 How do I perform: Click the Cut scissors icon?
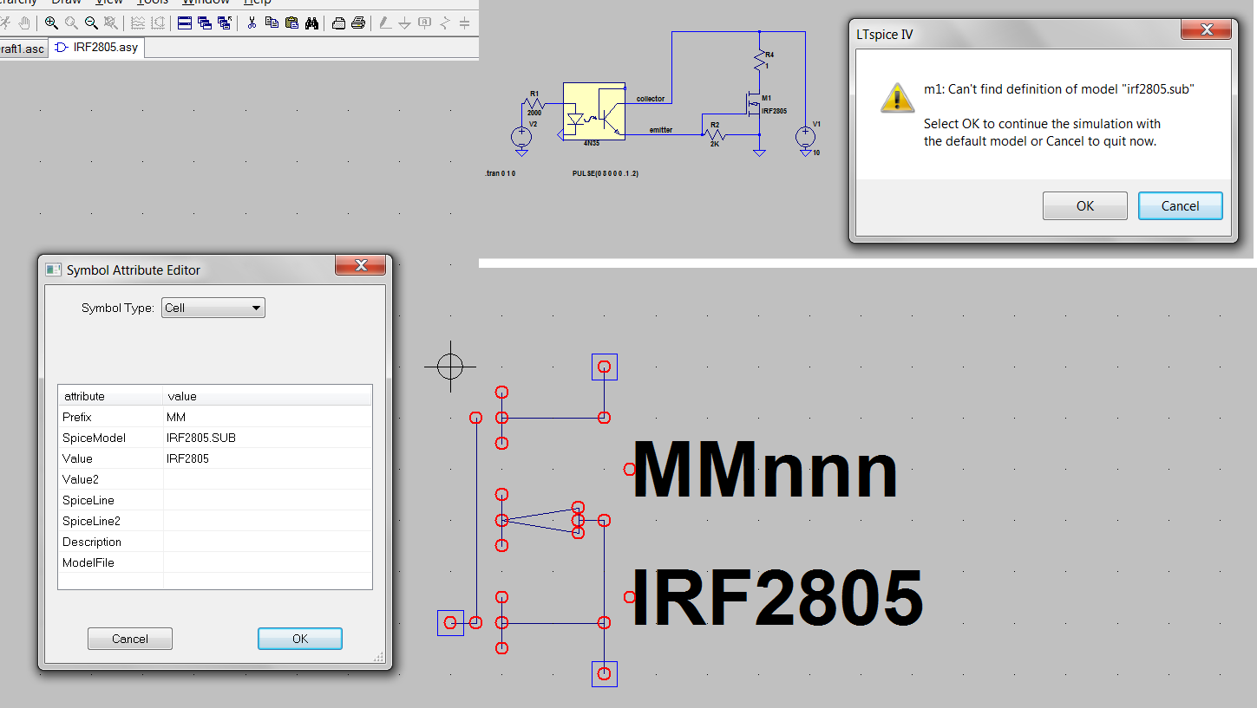click(252, 23)
